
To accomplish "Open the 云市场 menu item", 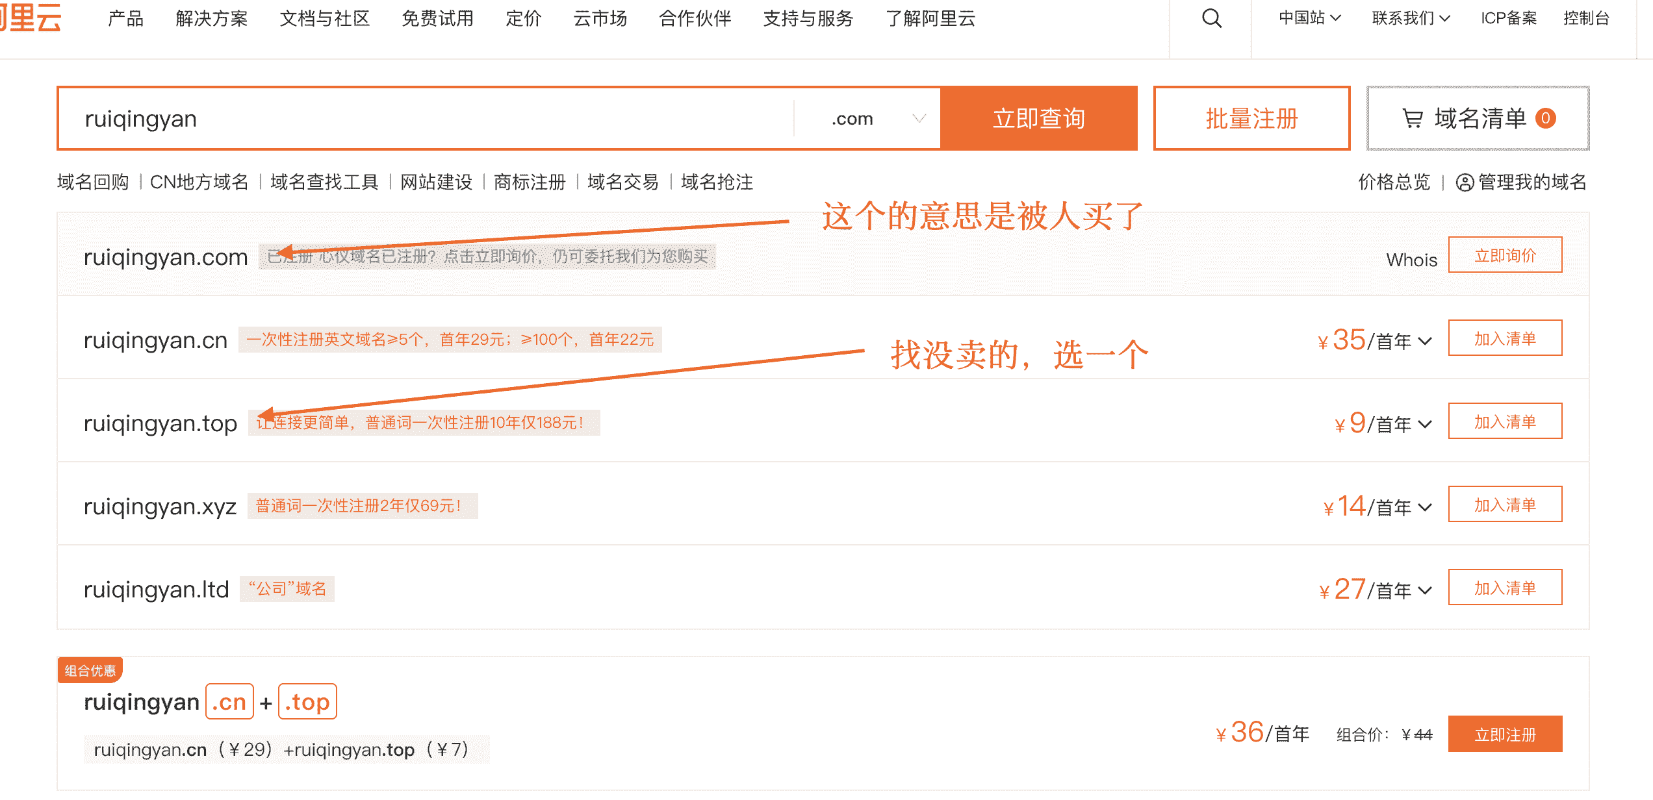I will coord(600,18).
